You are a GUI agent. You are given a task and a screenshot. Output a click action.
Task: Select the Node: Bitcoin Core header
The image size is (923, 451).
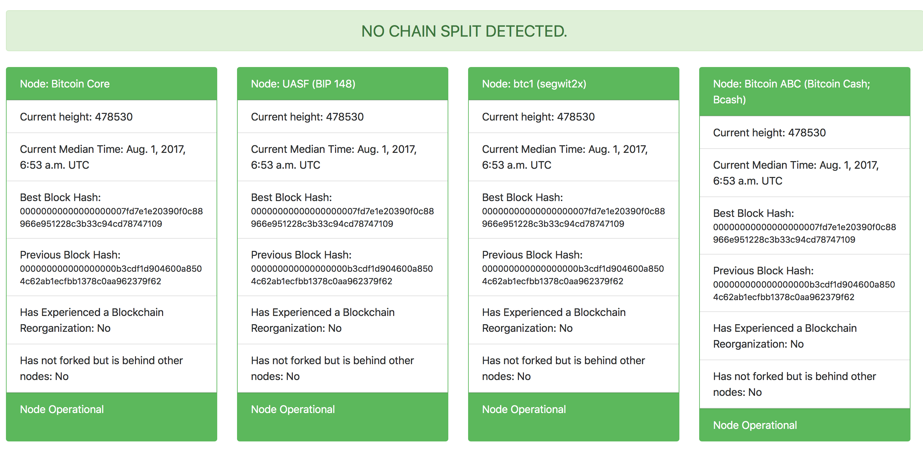click(112, 84)
